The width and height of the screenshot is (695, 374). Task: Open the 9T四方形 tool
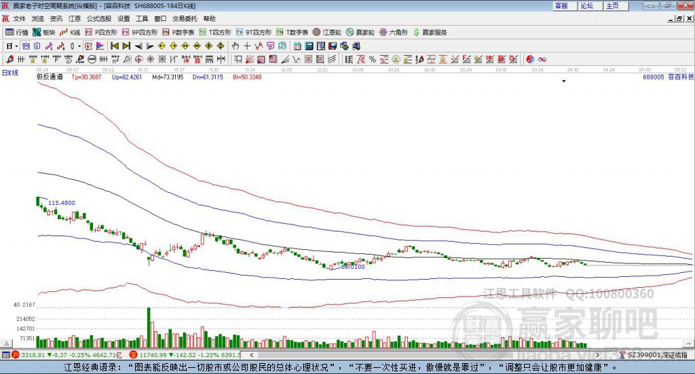coord(254,33)
